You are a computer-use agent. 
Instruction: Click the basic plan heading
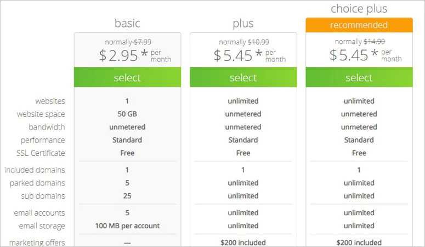pos(127,24)
